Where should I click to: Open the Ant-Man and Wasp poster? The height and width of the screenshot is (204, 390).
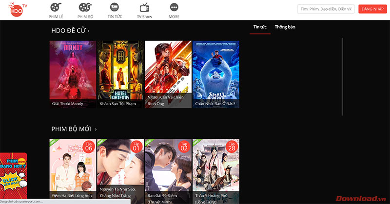tap(168, 74)
